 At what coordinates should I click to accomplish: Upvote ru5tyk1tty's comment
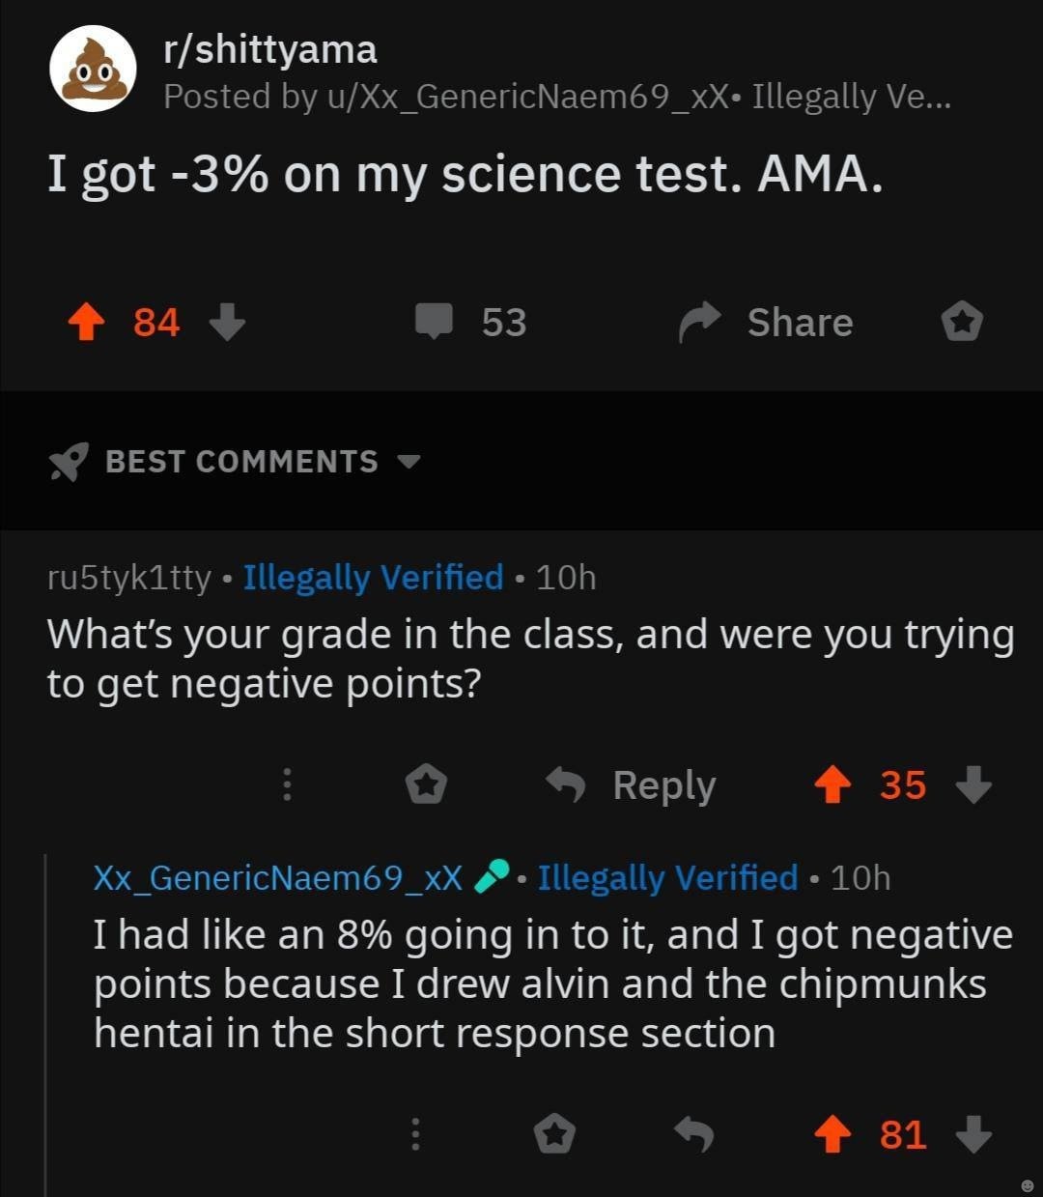[x=832, y=784]
